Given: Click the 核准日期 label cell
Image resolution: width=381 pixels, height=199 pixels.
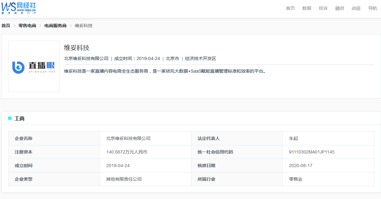Looking at the screenshot, I should coord(237,166).
